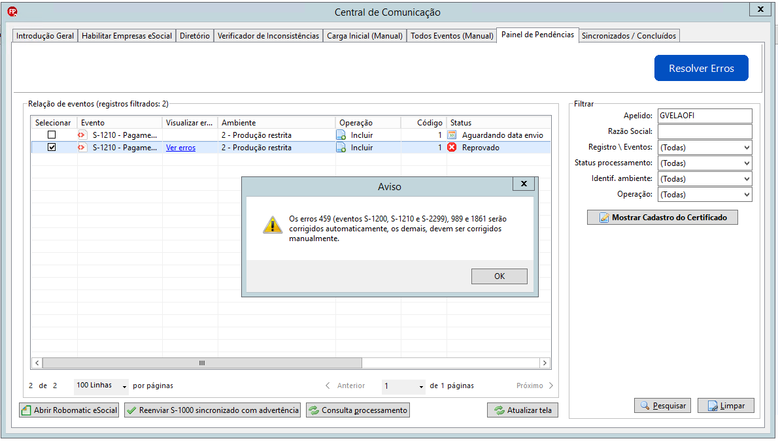
Task: Expand the Registro \ Eventos dropdown
Action: [x=705, y=147]
